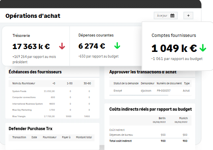Select the Dépenses courantes 6 274 € value
The width and height of the screenshot is (213, 150).
point(92,46)
